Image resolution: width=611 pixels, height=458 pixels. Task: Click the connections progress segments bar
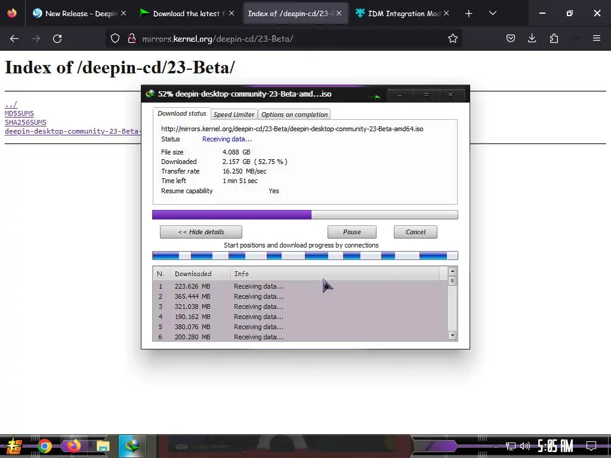305,256
